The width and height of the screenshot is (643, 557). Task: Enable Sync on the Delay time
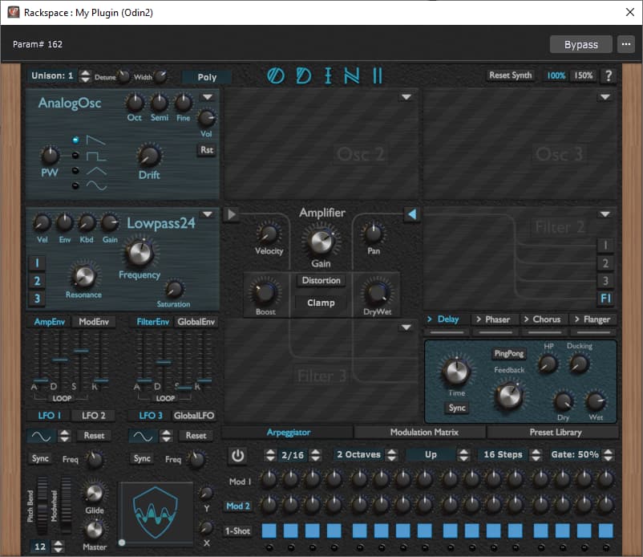457,408
